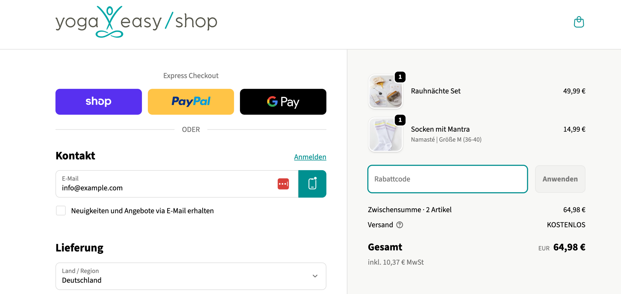Viewport: 621px width, 294px height.
Task: Click the quantity badge on Rauhnächte Set
Action: 400,77
